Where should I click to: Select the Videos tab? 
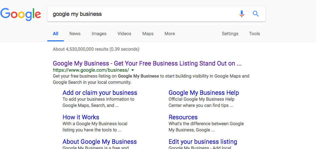(x=124, y=34)
